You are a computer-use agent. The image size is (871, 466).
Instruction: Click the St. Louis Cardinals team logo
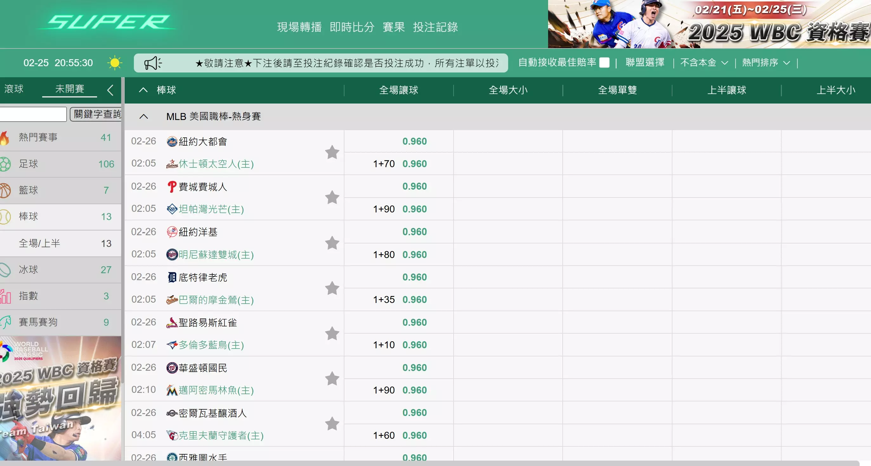coord(172,323)
